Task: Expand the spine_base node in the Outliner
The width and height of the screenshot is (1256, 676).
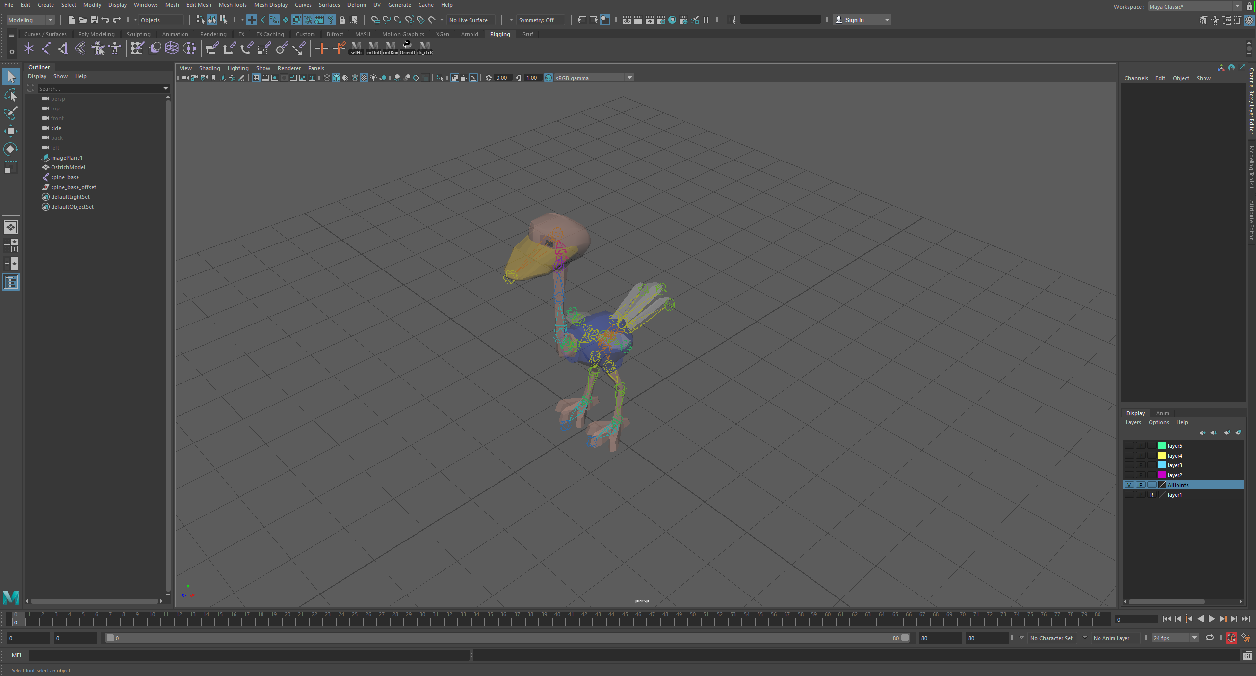Action: (x=37, y=177)
